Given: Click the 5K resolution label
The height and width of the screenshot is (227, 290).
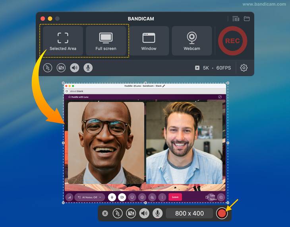Looking at the screenshot, I should click(x=206, y=68).
